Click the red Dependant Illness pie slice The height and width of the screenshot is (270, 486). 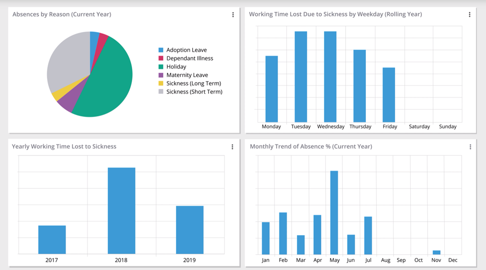coord(101,45)
